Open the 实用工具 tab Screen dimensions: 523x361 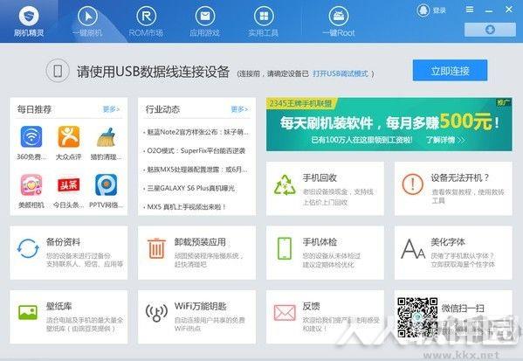(264, 21)
